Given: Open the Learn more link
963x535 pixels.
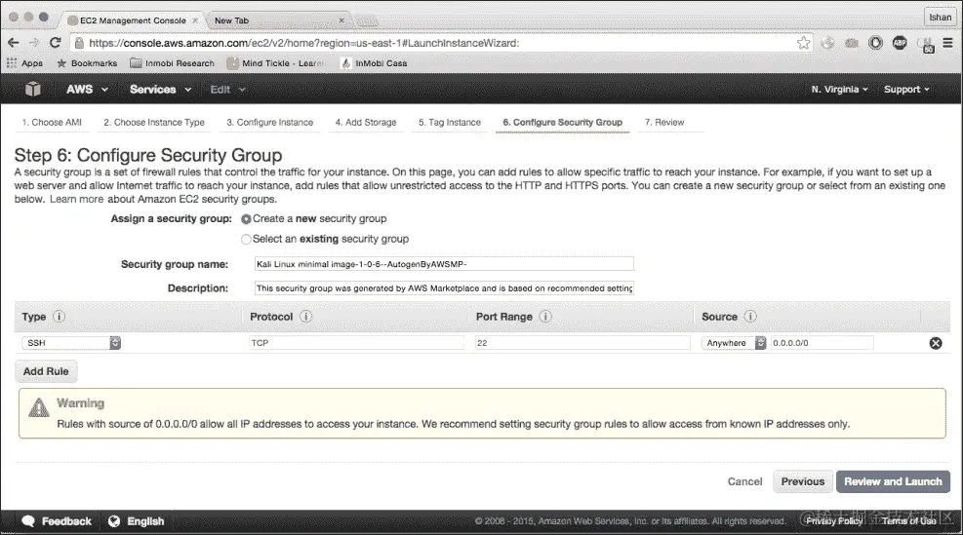Looking at the screenshot, I should pos(76,199).
